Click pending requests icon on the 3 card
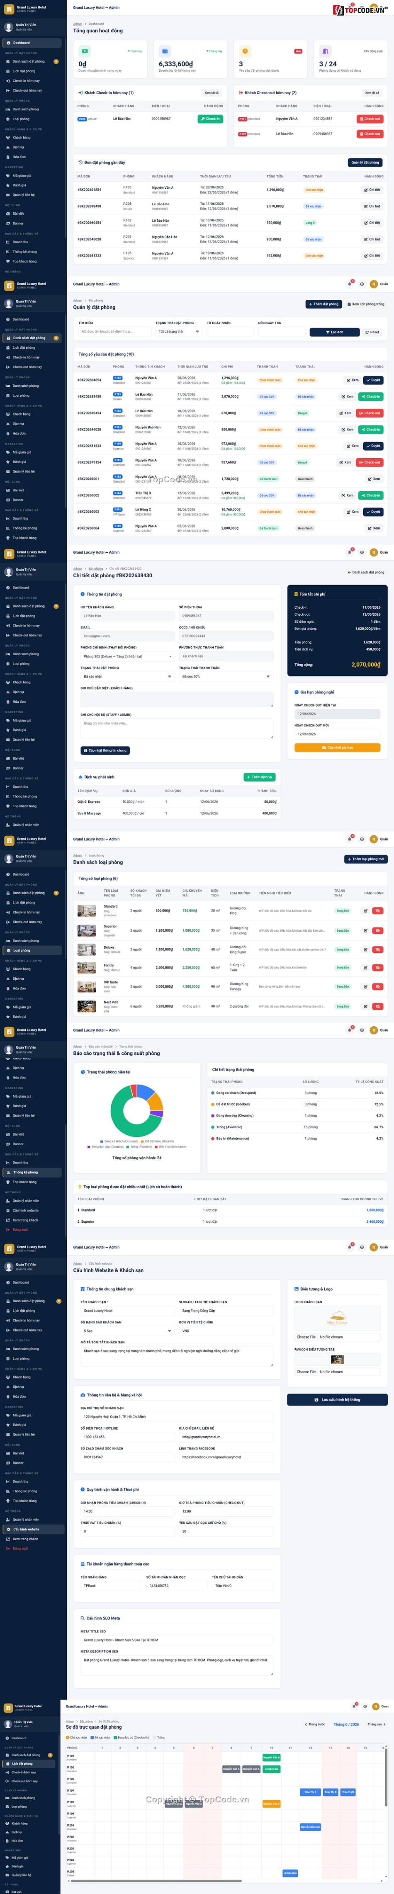 245,51
